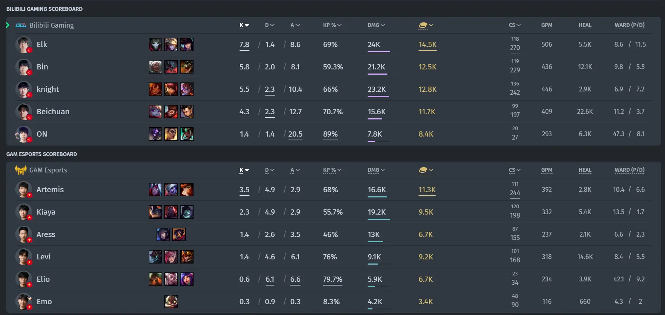The image size is (665, 315).
Task: Click Artemis's damage bar under 16.6K
Action: pyautogui.click(x=378, y=197)
